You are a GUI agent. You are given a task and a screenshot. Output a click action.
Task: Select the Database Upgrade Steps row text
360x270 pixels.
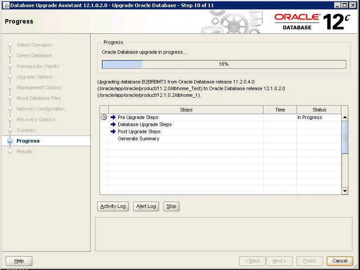point(144,124)
